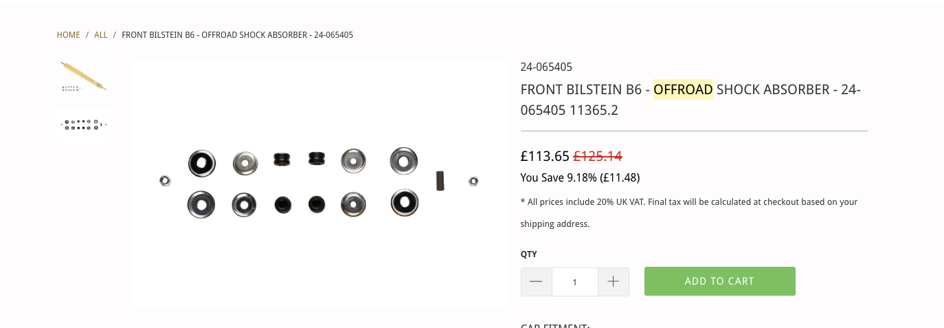Select the mounting hardware kit thumbnail

83,124
